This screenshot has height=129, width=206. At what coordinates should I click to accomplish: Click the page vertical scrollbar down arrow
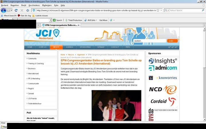(205, 120)
